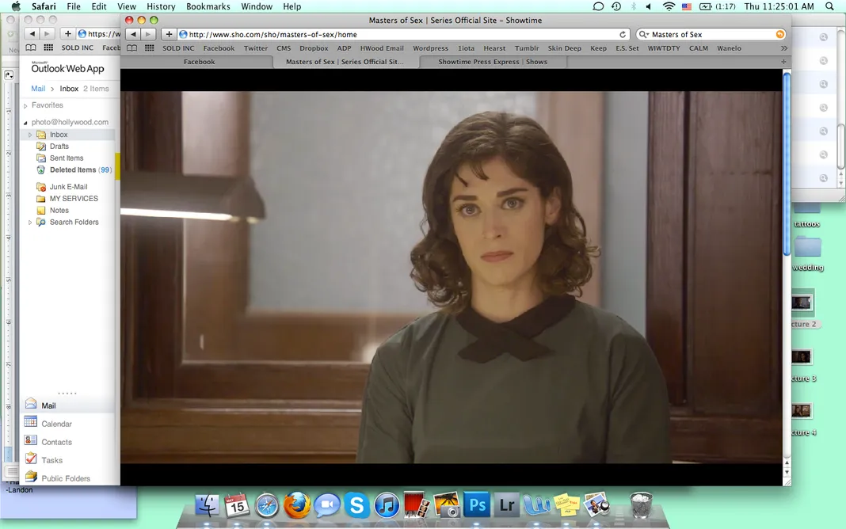Click Showtime page vertical scrollbar thumb

(787, 165)
